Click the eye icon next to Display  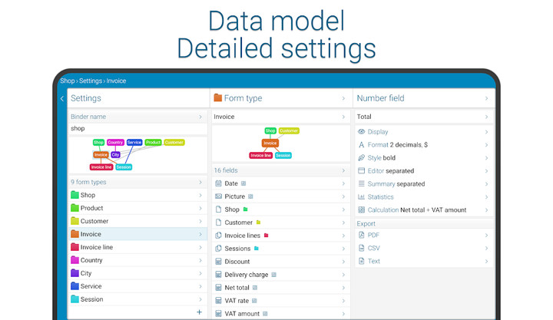362,132
